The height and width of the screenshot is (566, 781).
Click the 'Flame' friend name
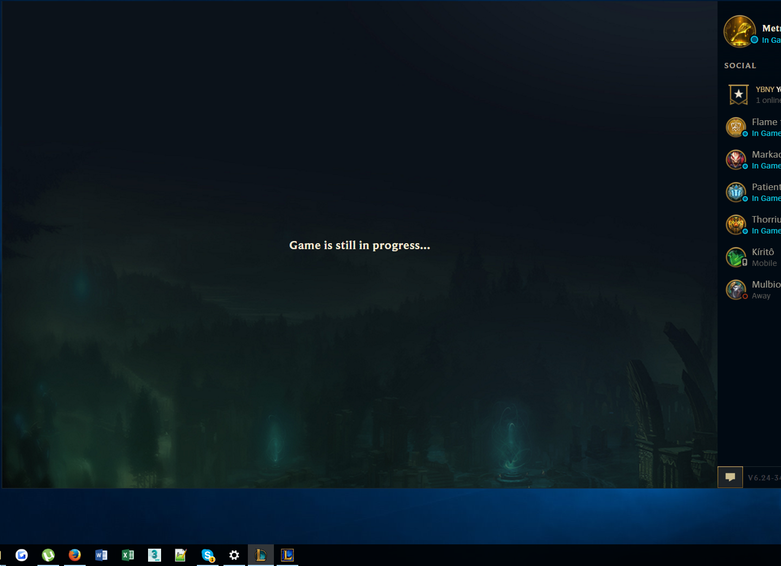[x=765, y=122]
